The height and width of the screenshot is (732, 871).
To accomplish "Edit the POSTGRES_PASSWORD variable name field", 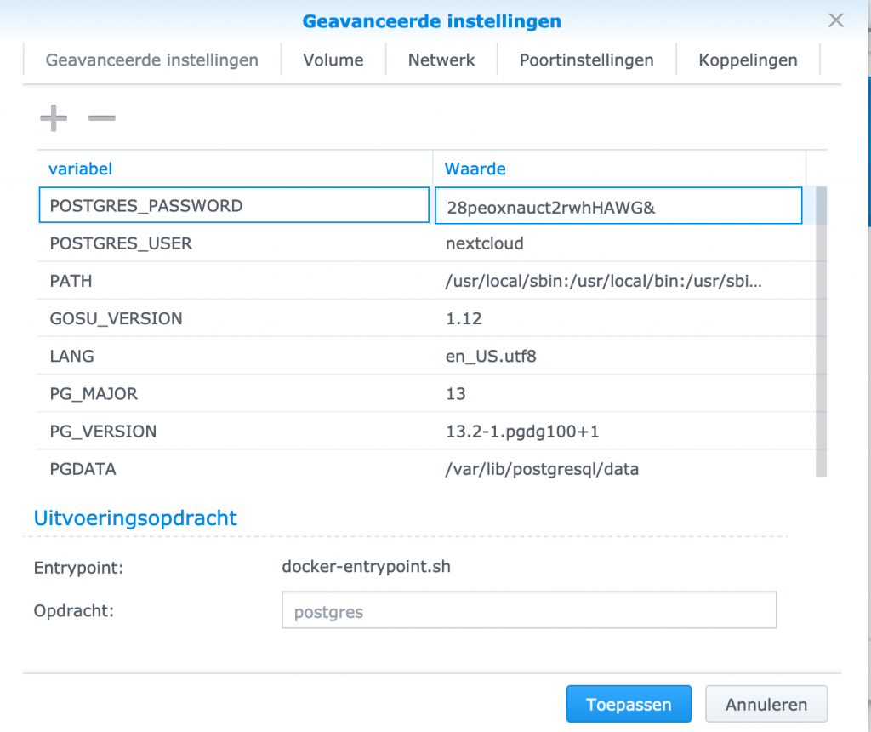I will pyautogui.click(x=234, y=205).
